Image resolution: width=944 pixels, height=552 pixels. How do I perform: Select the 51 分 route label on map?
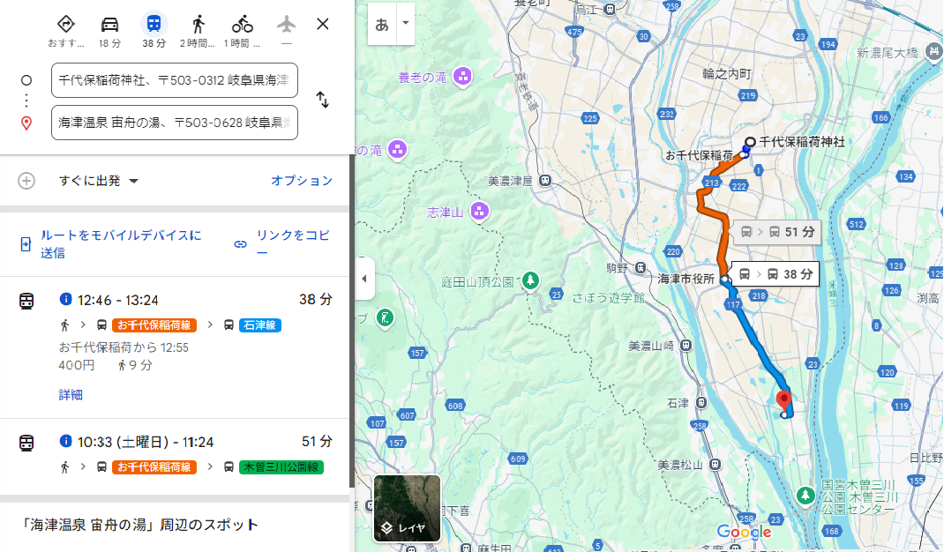776,233
